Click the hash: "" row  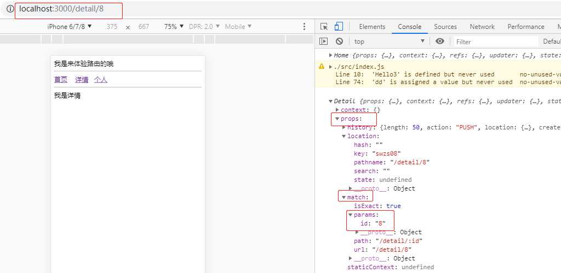tap(369, 145)
